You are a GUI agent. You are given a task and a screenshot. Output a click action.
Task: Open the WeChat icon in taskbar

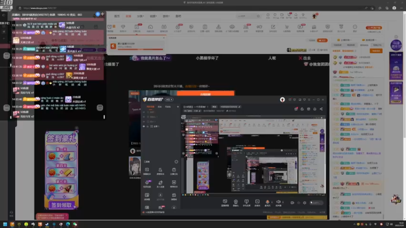[75, 224]
